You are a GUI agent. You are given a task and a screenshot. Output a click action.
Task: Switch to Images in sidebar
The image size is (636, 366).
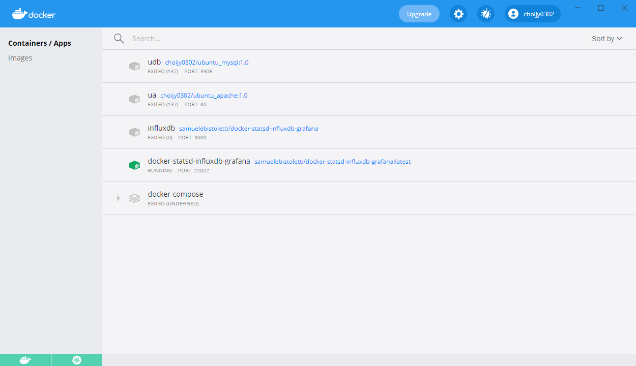point(20,58)
